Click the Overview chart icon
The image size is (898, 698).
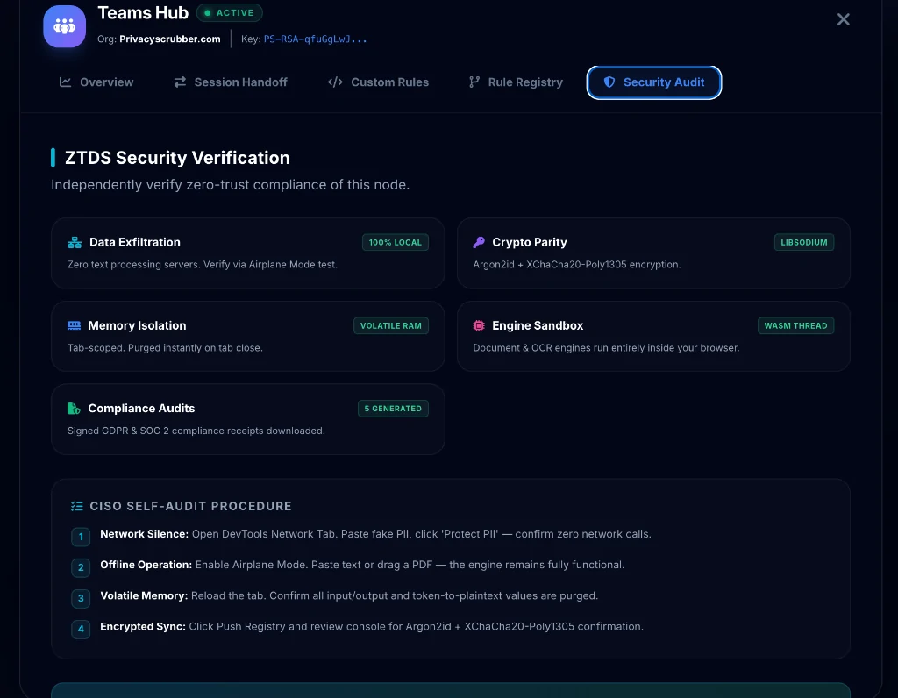click(x=65, y=82)
